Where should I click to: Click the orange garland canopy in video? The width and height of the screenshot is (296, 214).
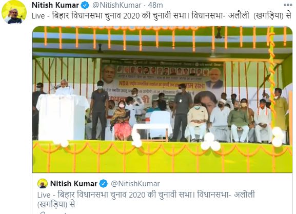(163, 38)
